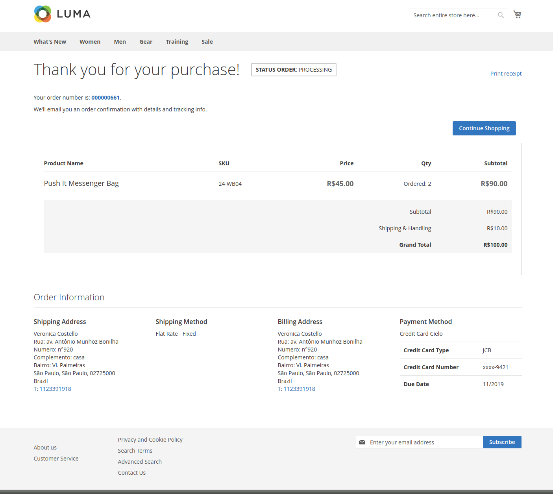Click the Grand Total amount R$100.00

tap(496, 245)
